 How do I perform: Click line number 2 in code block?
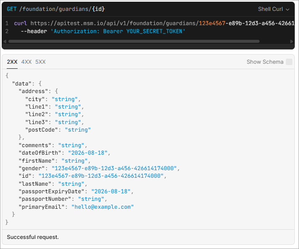pyautogui.click(x=7, y=31)
